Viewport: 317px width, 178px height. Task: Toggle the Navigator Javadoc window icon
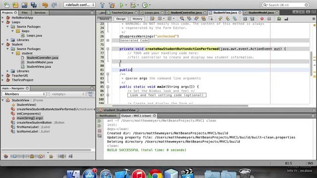click(x=90, y=94)
